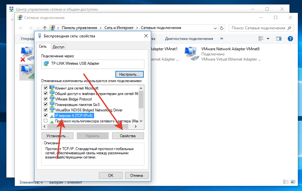Select Клиент для сетей Microsoft row
Screen dimensions: 302x191
77,88
